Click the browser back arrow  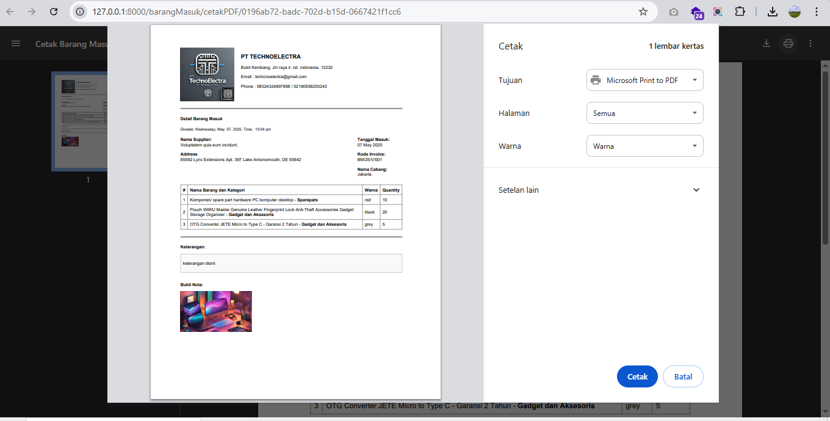click(x=10, y=12)
